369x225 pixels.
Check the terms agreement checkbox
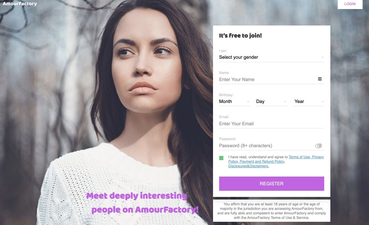221,158
